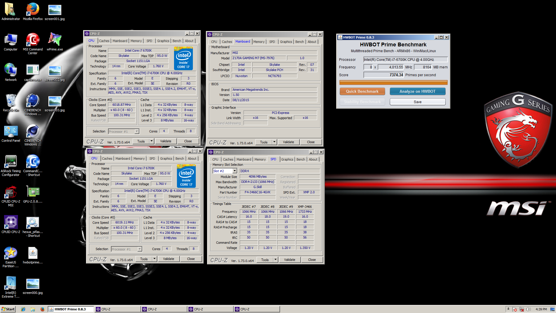Screen dimensions: 556x313
Task: Open Graphics tab in Mainboard CPU-Z window
Action: click(x=286, y=42)
